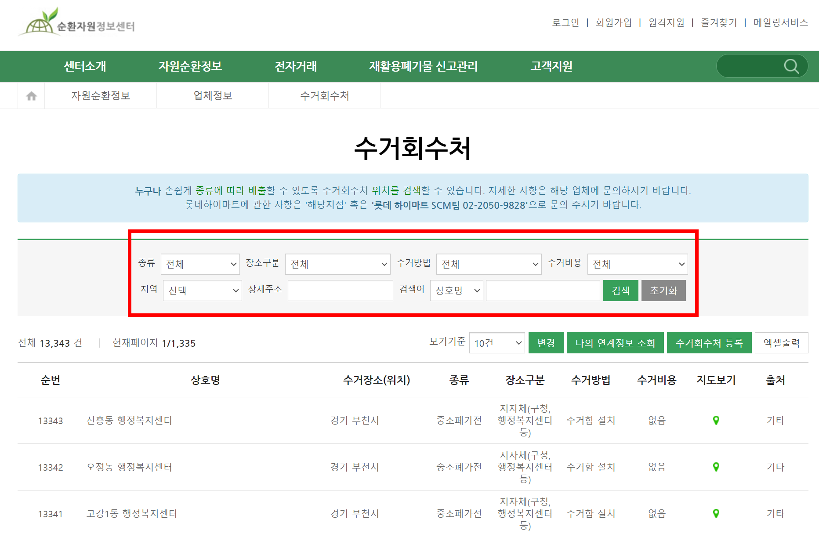Open the 보기기준 10건 dropdown

coord(496,343)
